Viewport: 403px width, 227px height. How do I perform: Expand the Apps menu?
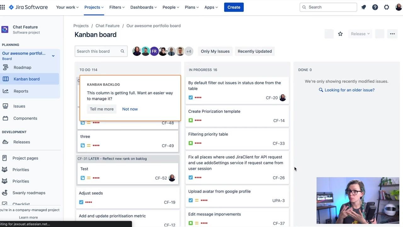(x=211, y=7)
